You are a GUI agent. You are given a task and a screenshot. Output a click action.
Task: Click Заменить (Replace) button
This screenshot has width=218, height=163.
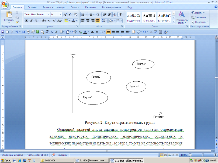199,17
